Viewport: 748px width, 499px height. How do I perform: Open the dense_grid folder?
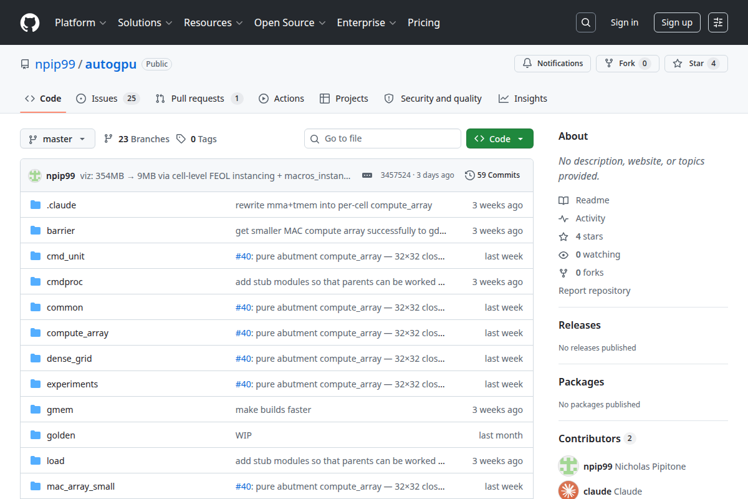[x=69, y=359]
